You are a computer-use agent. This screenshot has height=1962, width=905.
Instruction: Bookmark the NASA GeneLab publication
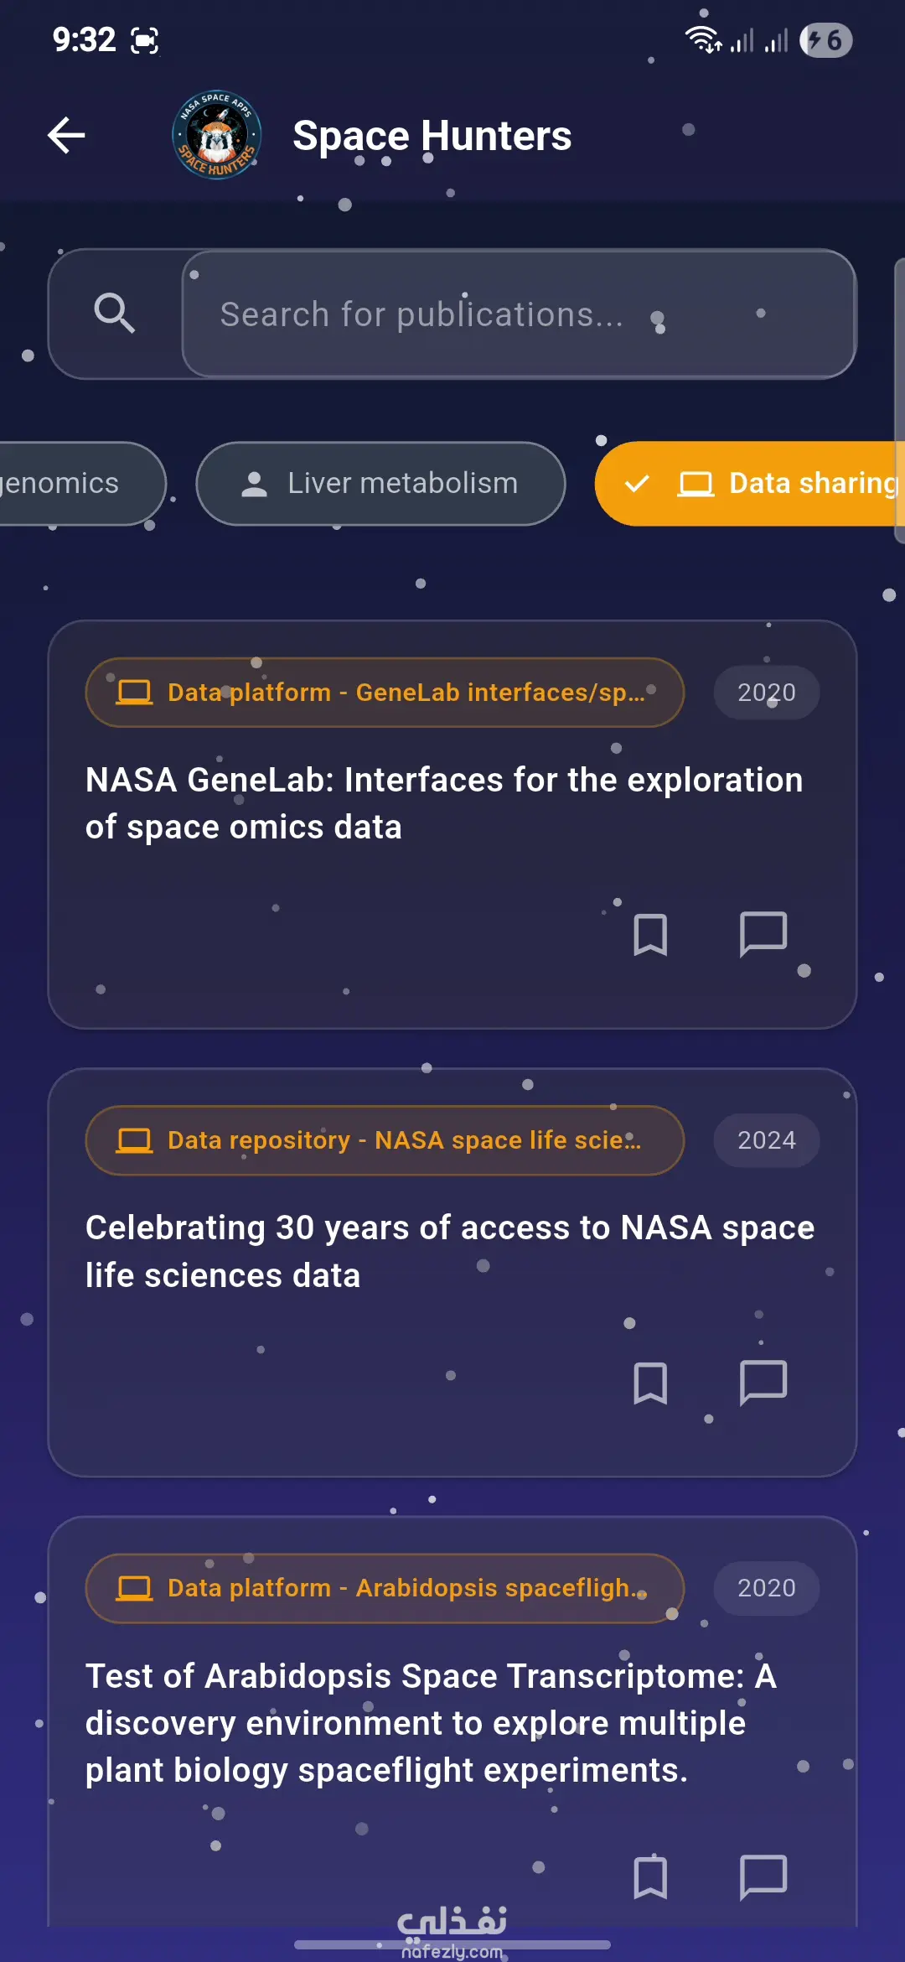pos(650,934)
